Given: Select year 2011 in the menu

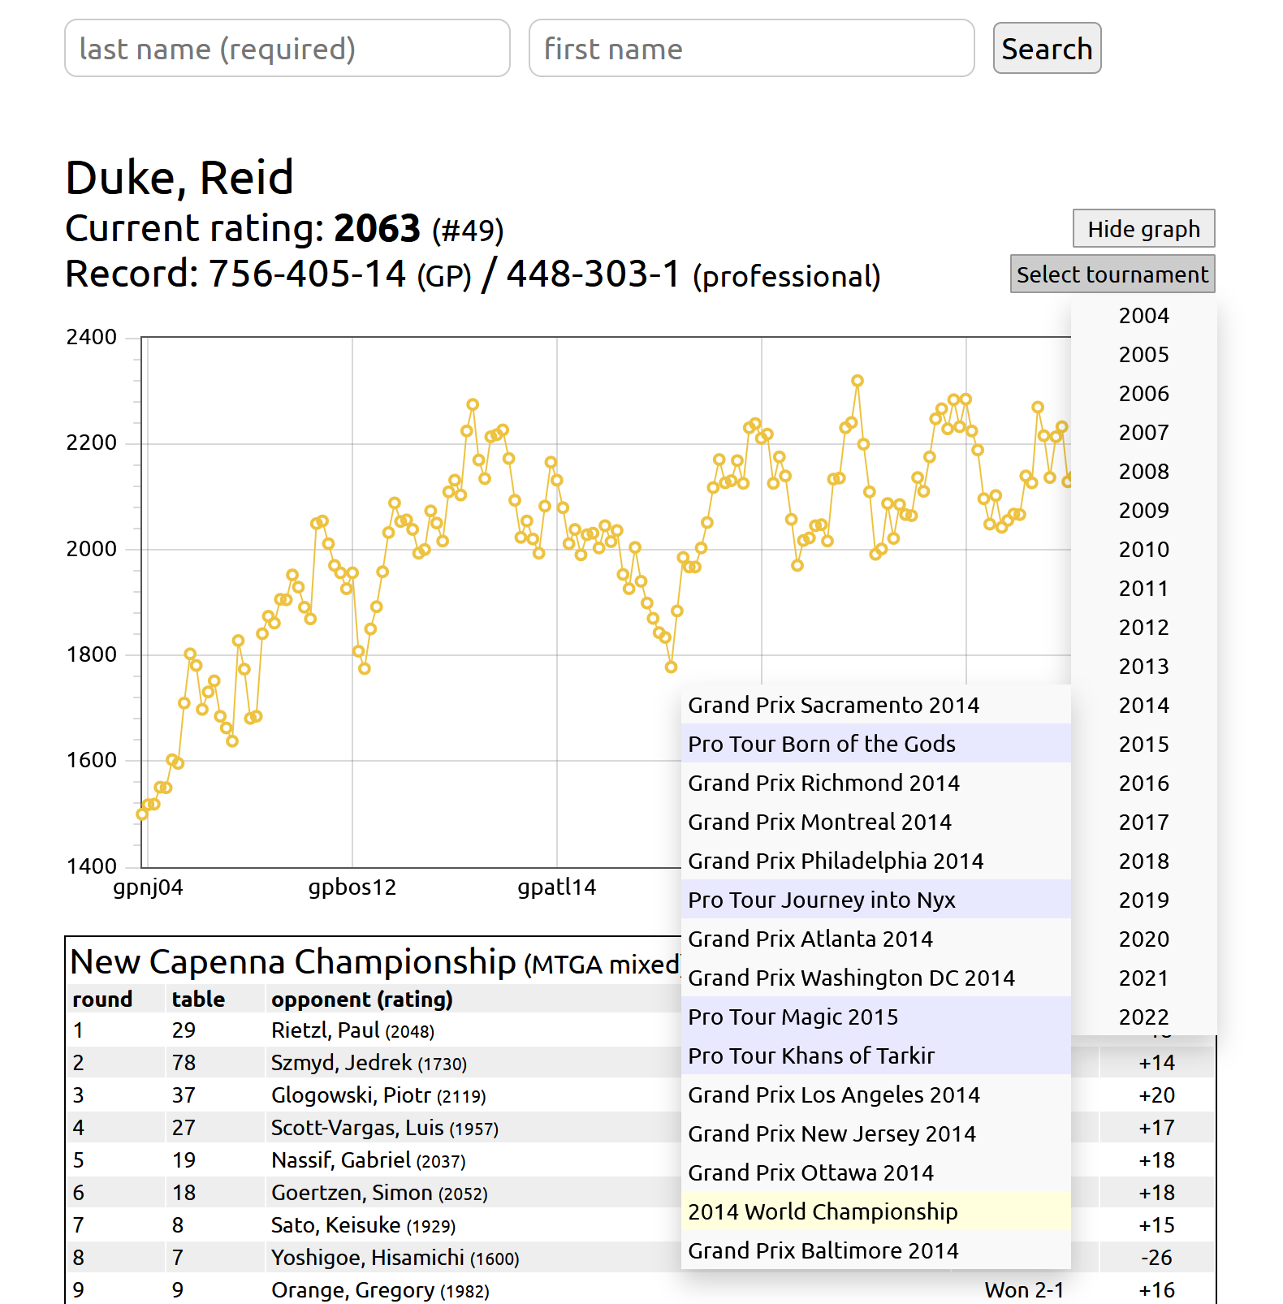Looking at the screenshot, I should 1143,589.
